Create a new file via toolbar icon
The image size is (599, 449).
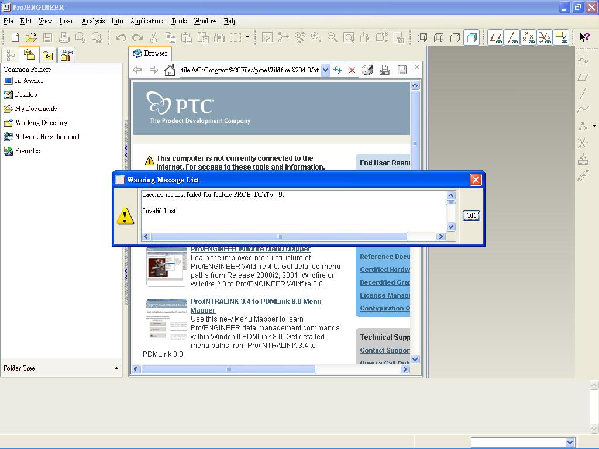click(x=15, y=37)
